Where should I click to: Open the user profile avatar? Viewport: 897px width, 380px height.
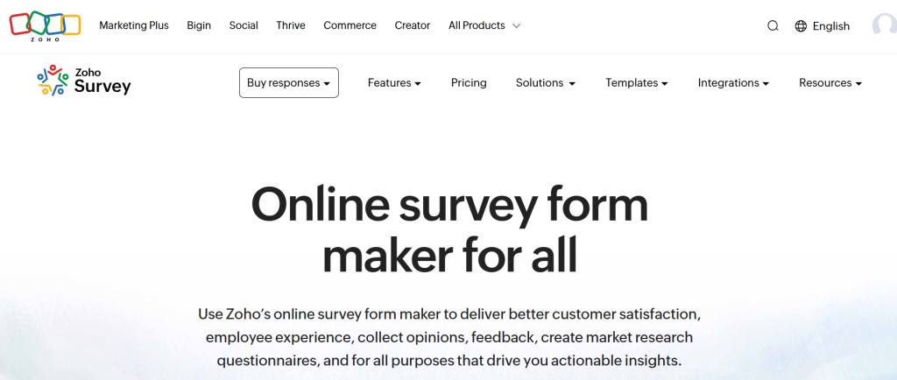point(884,25)
